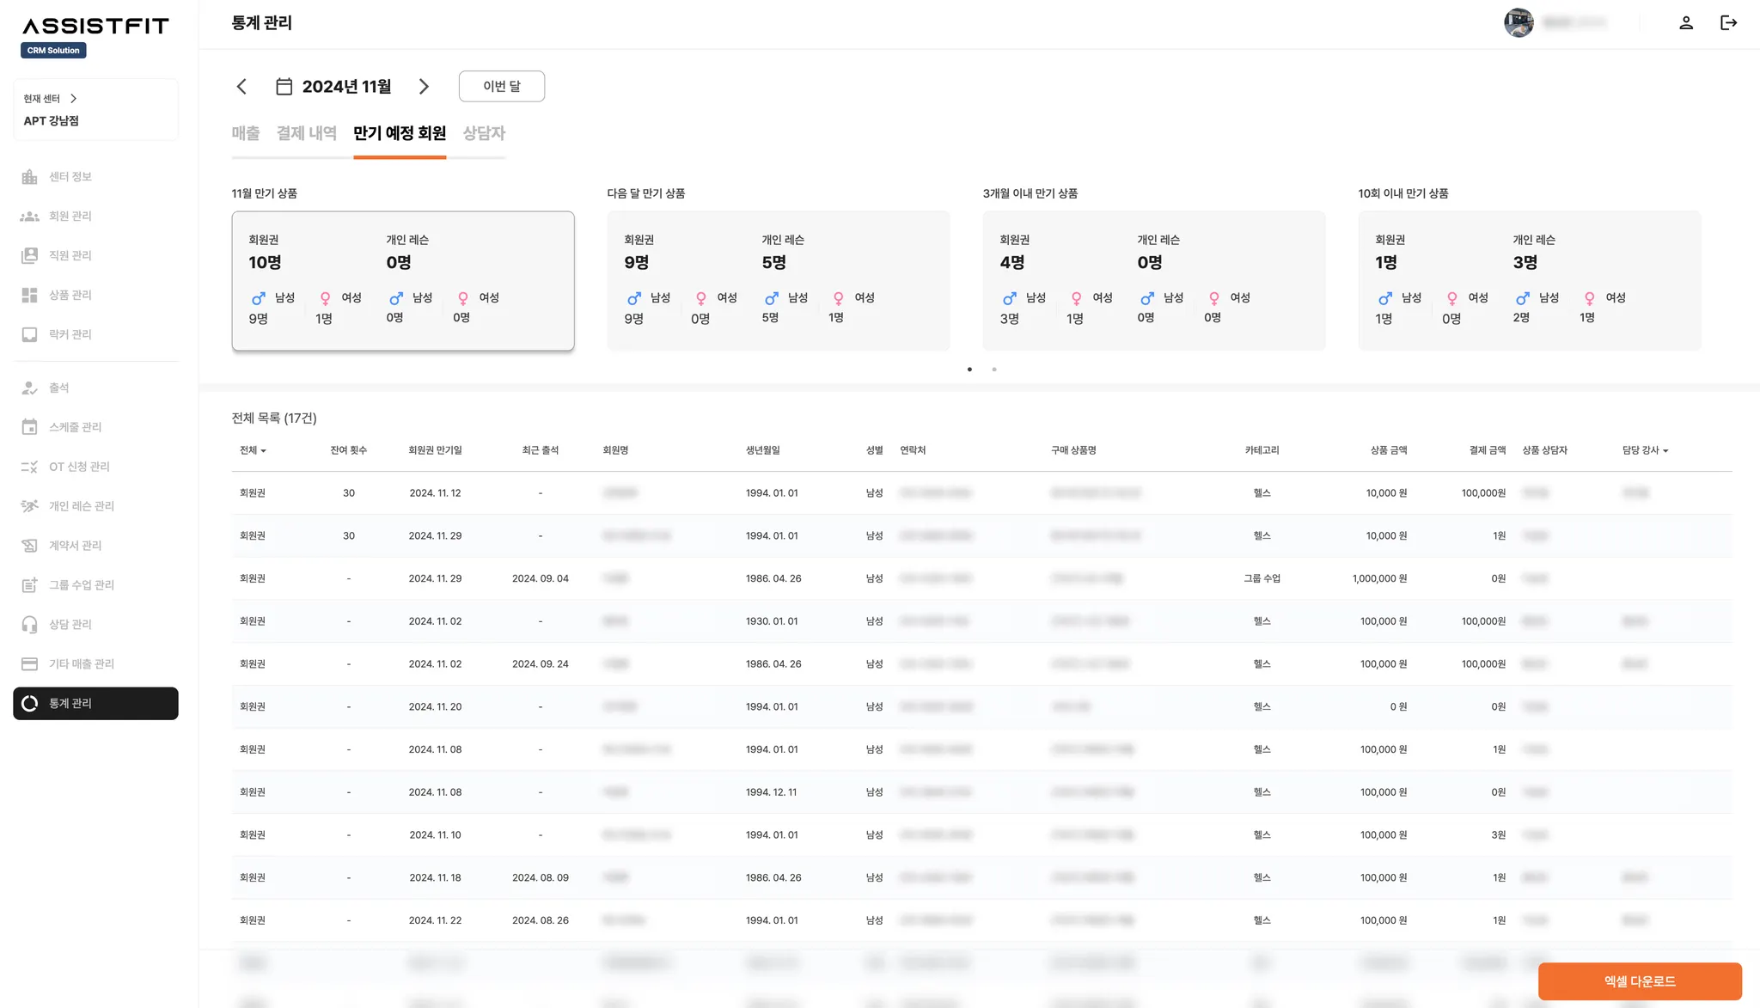Image resolution: width=1760 pixels, height=1008 pixels.
Task: Open 락커 관리 in sidebar
Action: tap(70, 334)
